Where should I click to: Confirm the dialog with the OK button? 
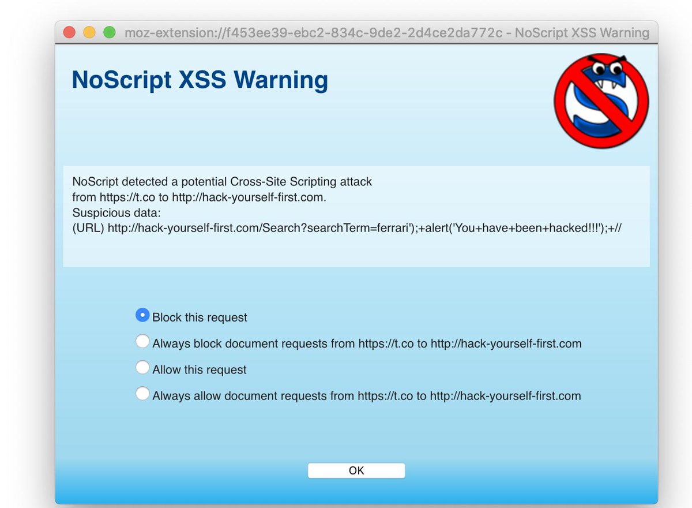[356, 470]
